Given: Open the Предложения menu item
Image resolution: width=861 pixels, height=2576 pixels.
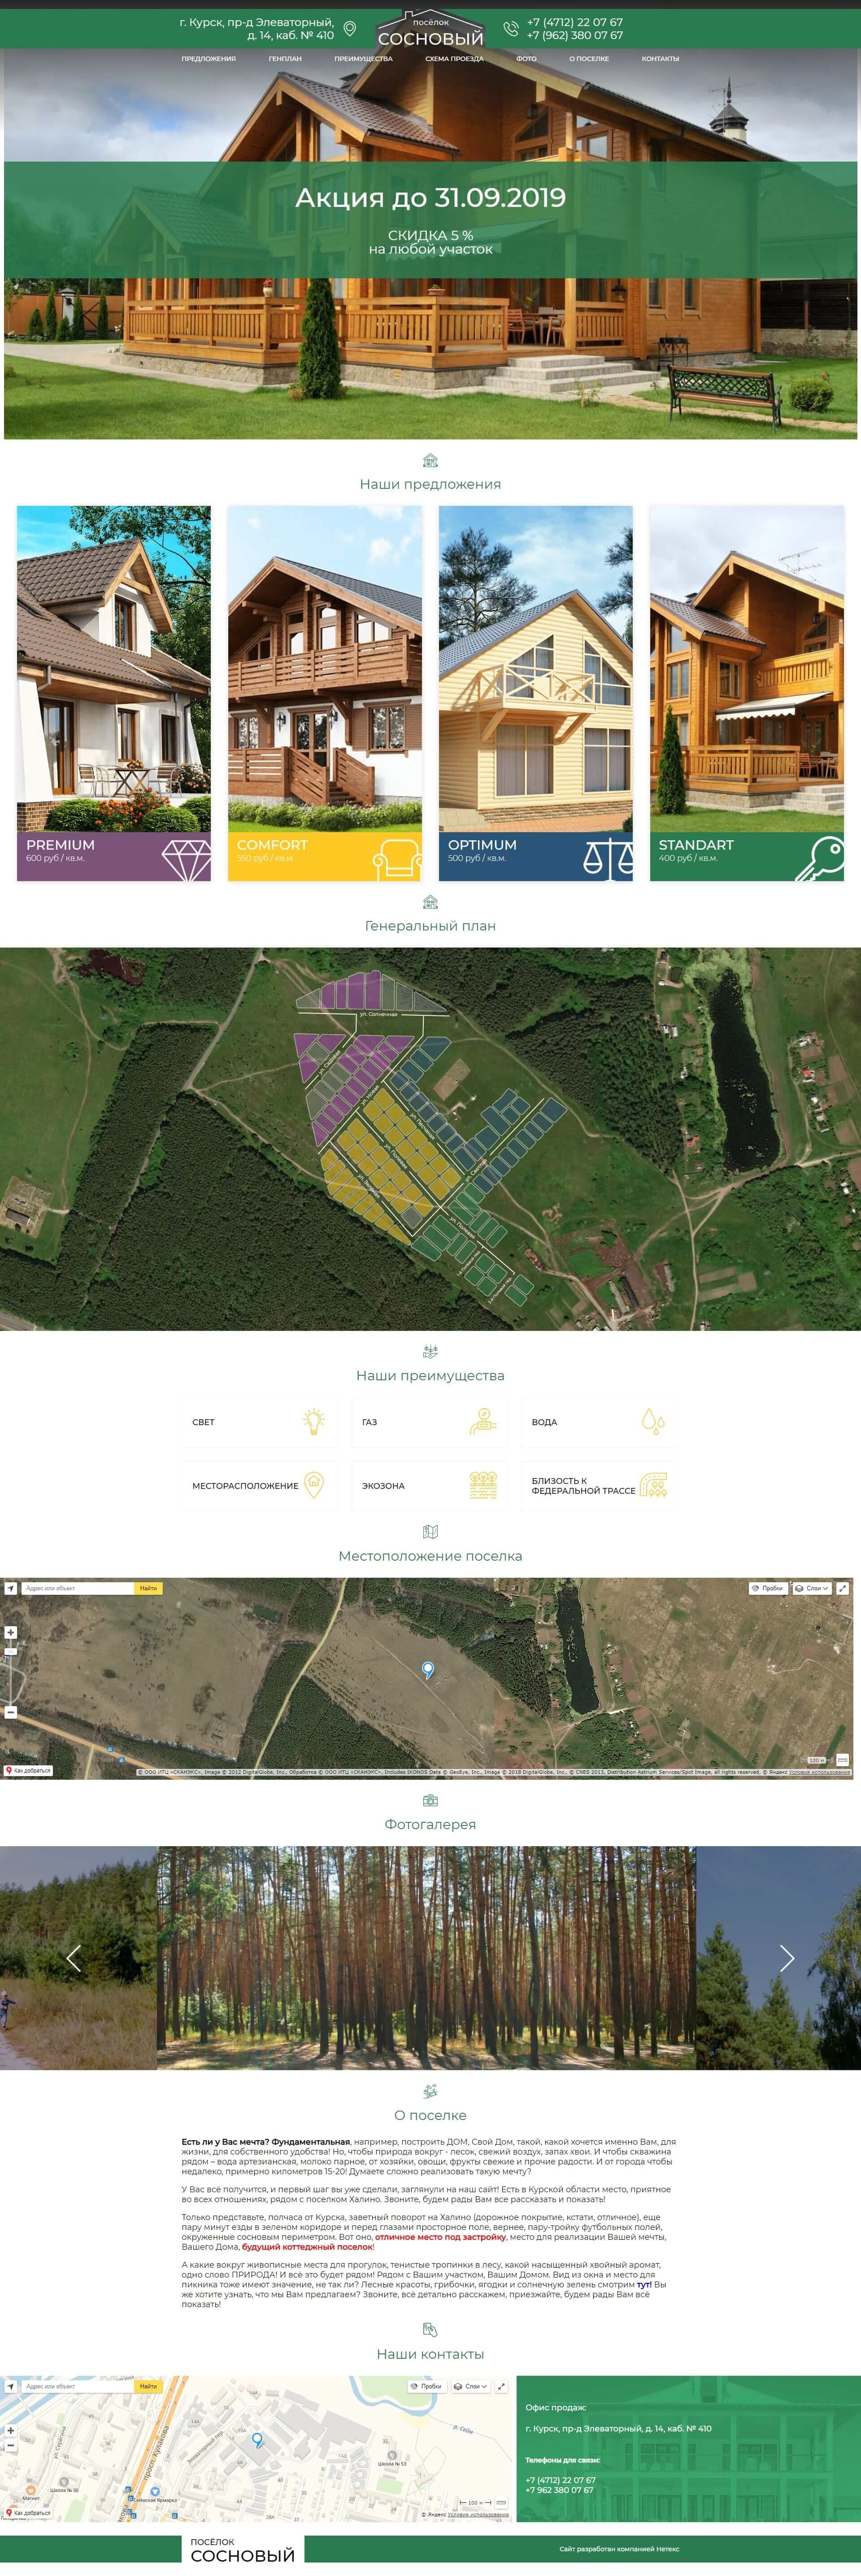Looking at the screenshot, I should 209,59.
